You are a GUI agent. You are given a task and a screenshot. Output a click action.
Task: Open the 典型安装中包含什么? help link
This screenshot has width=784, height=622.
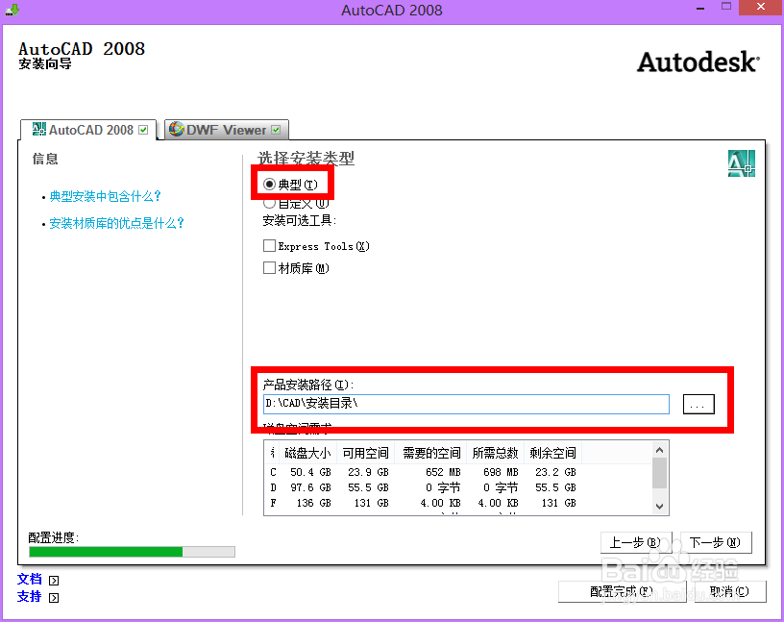(x=105, y=196)
